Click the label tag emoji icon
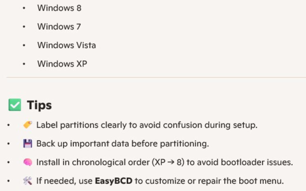This screenshot has width=306, height=191. [x=27, y=125]
